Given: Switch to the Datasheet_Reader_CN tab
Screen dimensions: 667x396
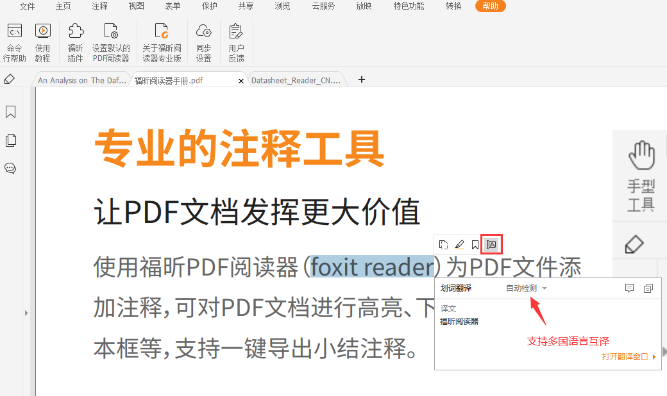Looking at the screenshot, I should coord(295,81).
